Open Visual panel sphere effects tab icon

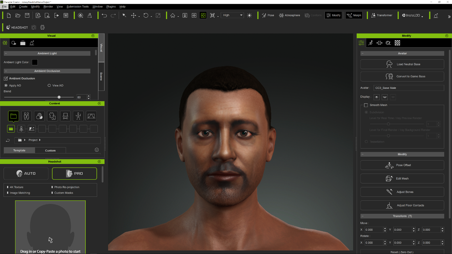pos(14,43)
